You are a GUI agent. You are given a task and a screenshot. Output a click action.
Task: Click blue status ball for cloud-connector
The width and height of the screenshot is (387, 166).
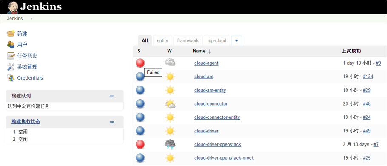(140, 104)
